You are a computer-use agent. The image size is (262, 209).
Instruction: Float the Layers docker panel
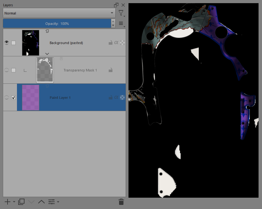click(116, 5)
